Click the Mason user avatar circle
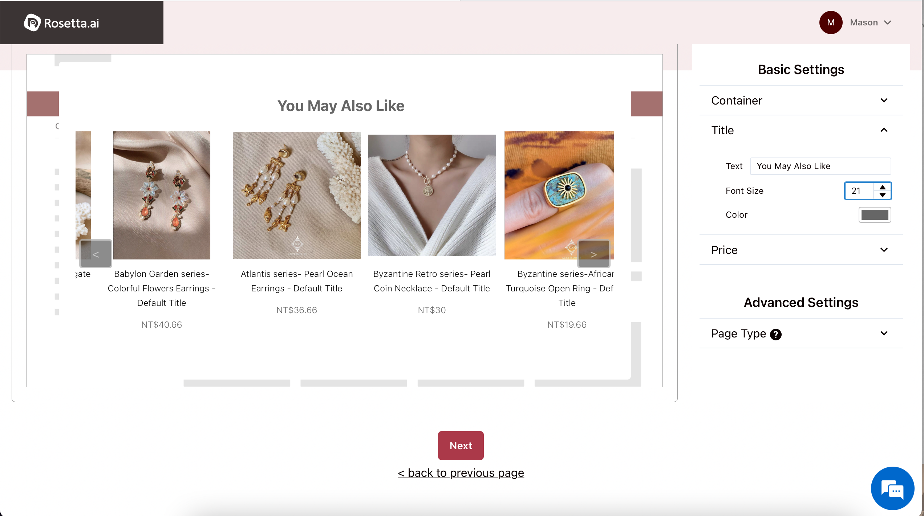The width and height of the screenshot is (924, 516). (831, 22)
